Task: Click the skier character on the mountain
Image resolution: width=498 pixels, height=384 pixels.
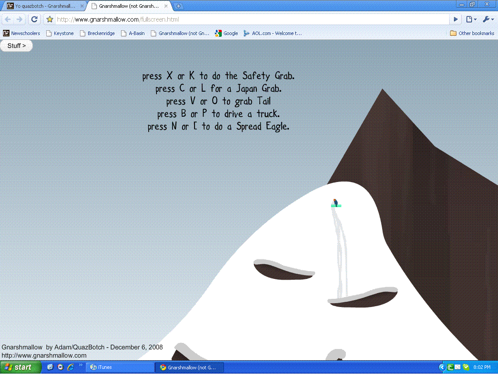Action: [335, 203]
